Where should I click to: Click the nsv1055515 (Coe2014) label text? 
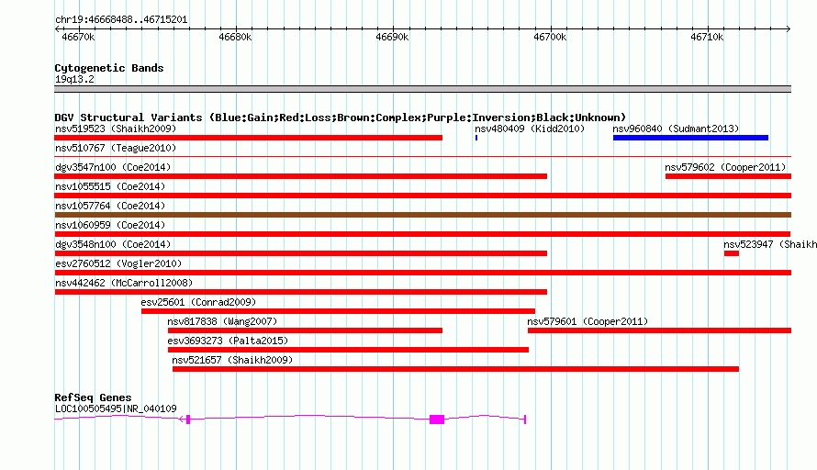[110, 186]
